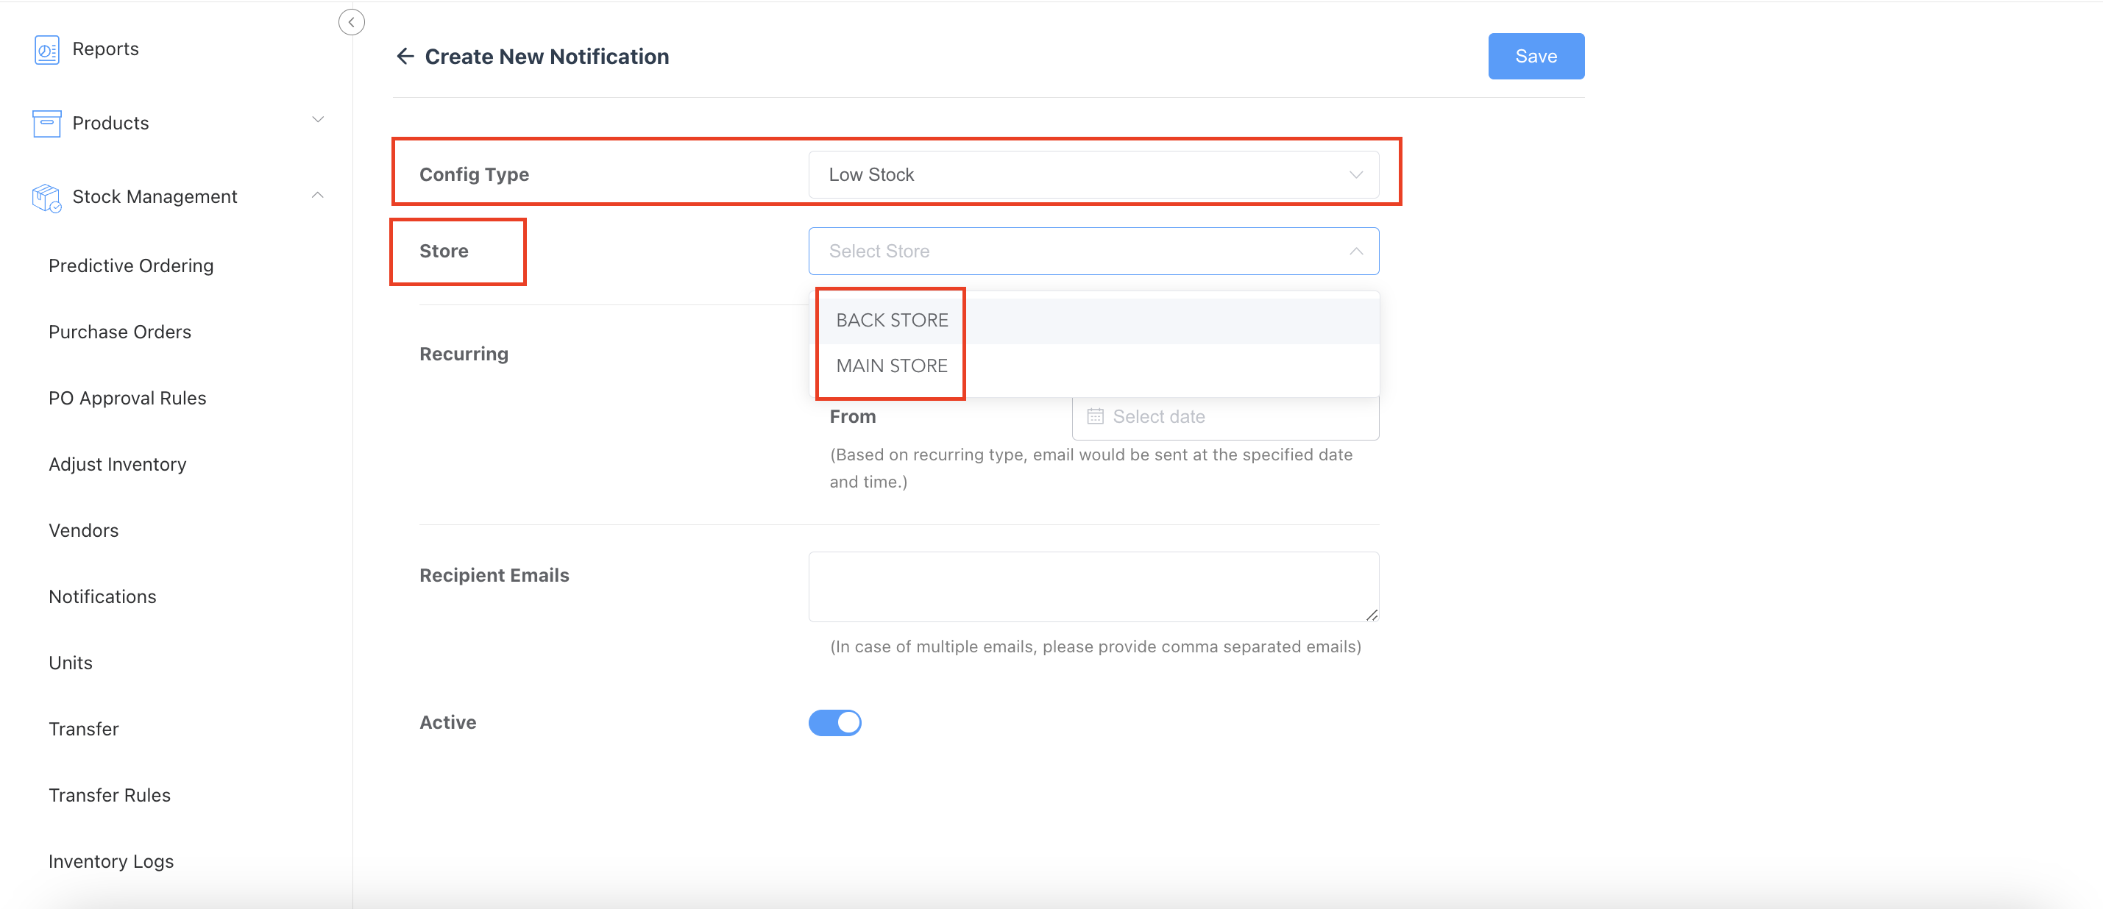2103x909 pixels.
Task: Expand the Products menu chevron
Action: click(x=318, y=121)
